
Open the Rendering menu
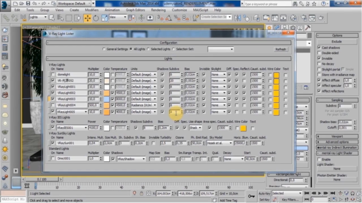pyautogui.click(x=158, y=10)
